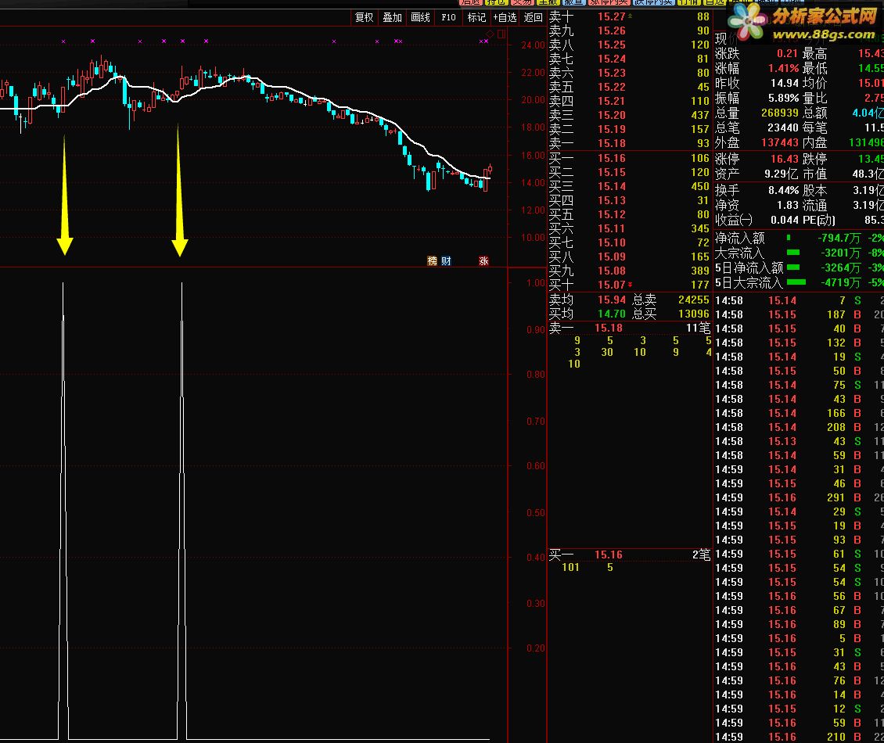Click the 涨跌 0.21 value

click(x=787, y=53)
